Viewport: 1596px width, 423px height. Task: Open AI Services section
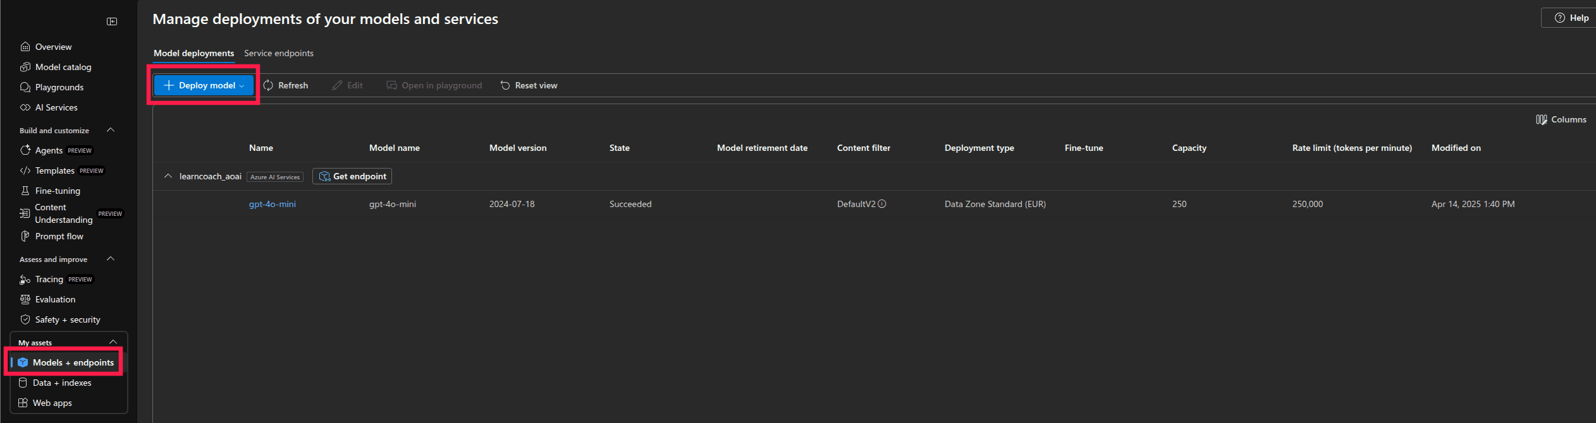49,107
